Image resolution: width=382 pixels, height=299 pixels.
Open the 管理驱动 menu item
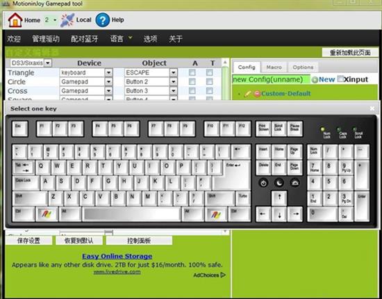46,38
